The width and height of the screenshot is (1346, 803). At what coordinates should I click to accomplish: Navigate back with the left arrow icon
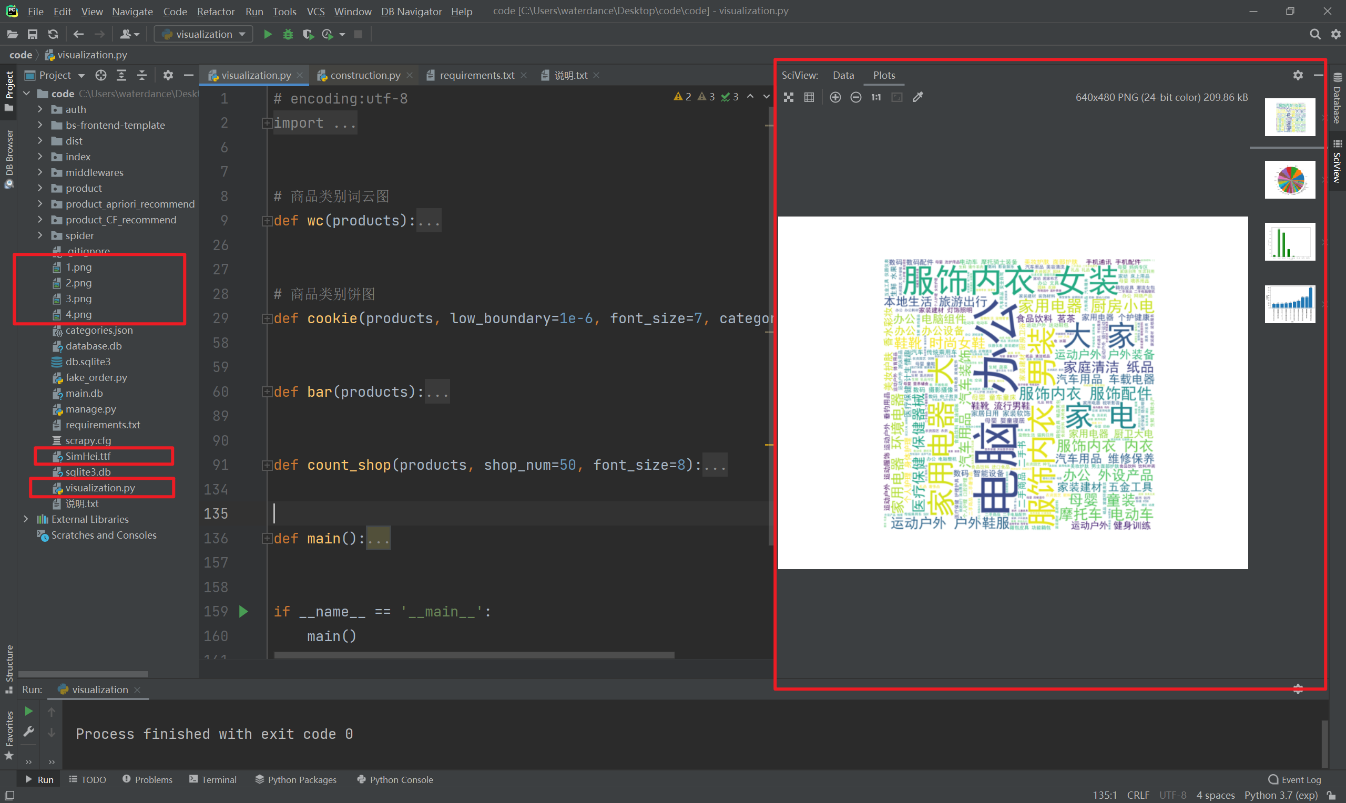(78, 34)
